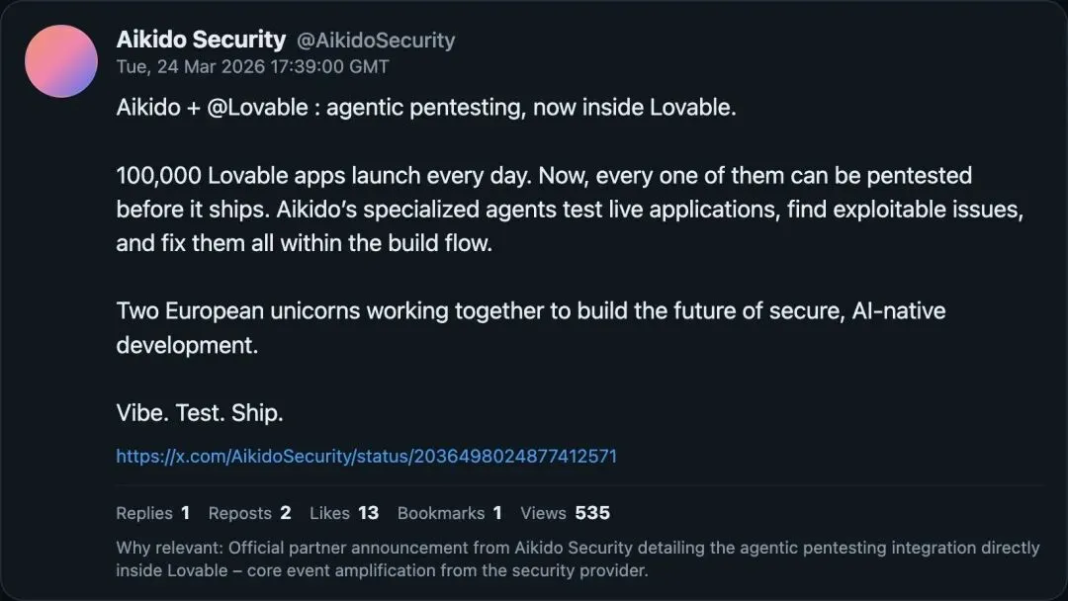Click the "Two European unicorns" paragraph
Screen dimensions: 1068x601
530,311
